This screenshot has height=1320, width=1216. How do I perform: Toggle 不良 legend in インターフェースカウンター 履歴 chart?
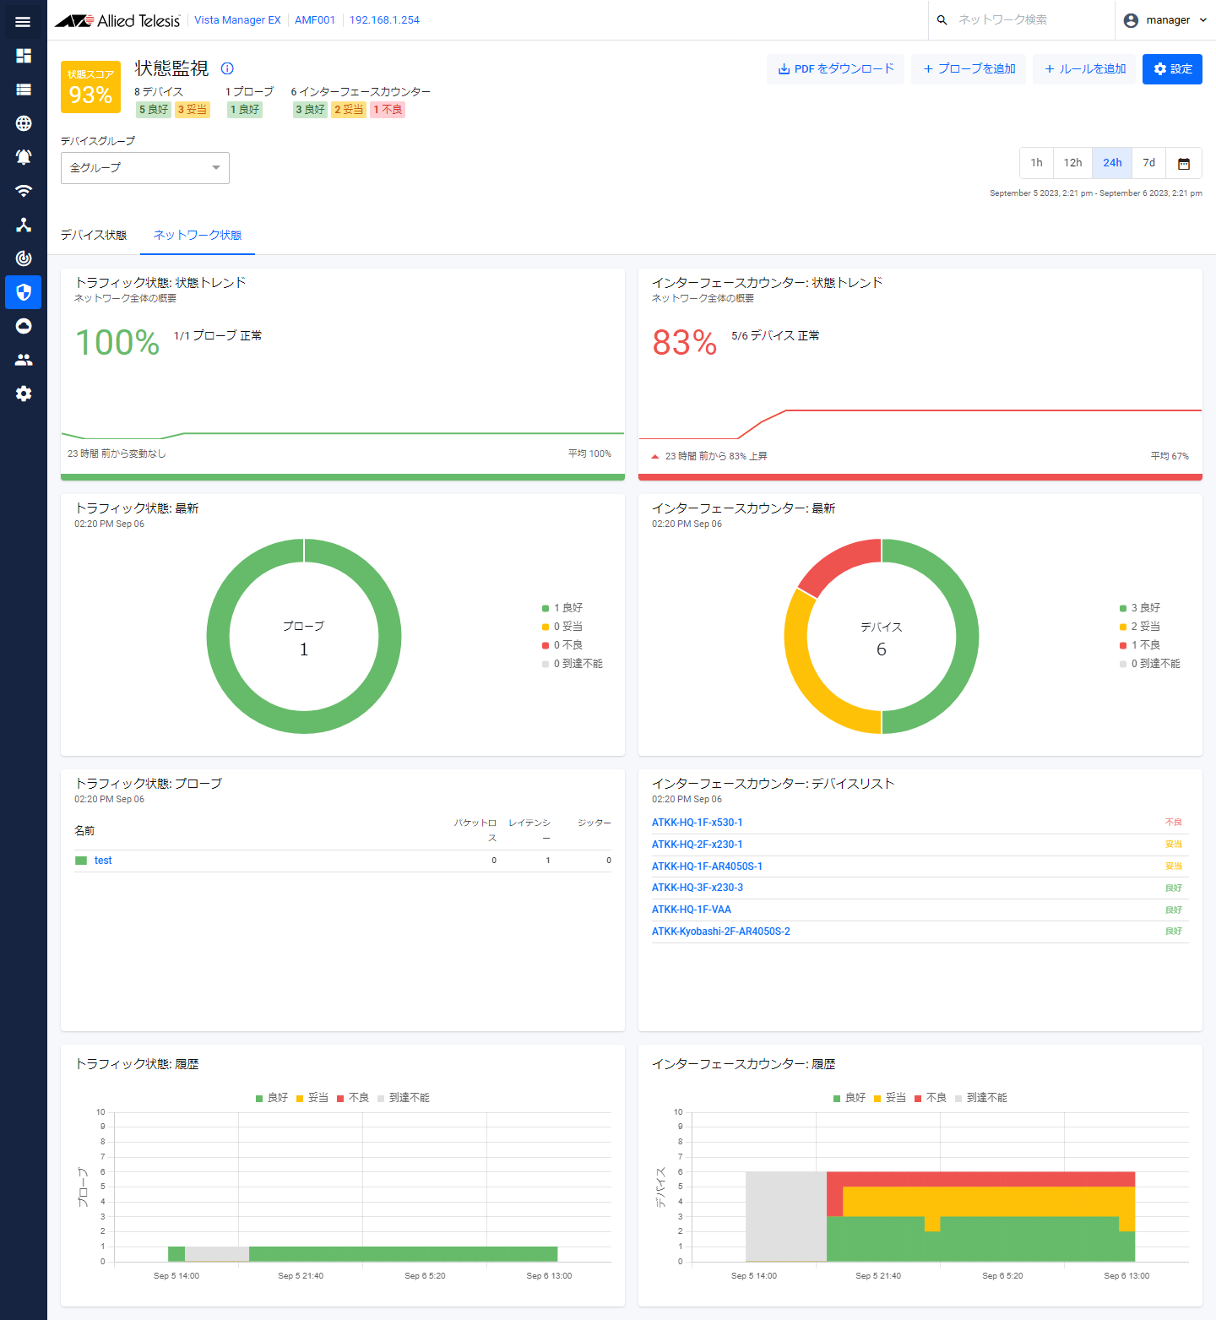click(931, 1098)
